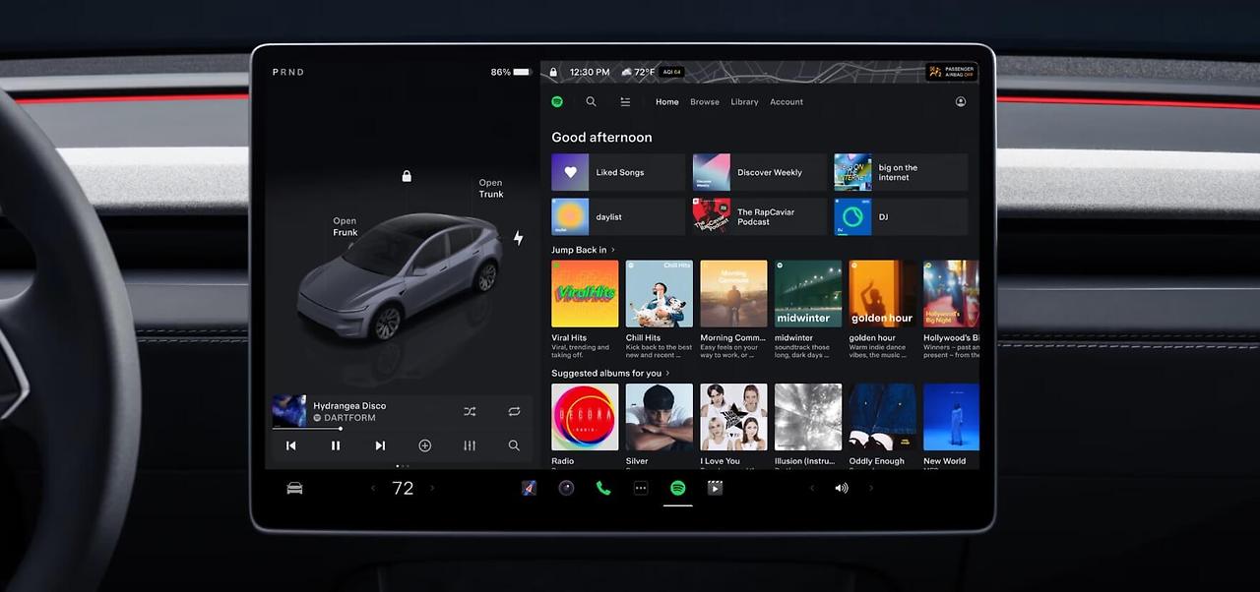The height and width of the screenshot is (592, 1260).
Task: Open the Radio album cover
Action: pyautogui.click(x=585, y=417)
